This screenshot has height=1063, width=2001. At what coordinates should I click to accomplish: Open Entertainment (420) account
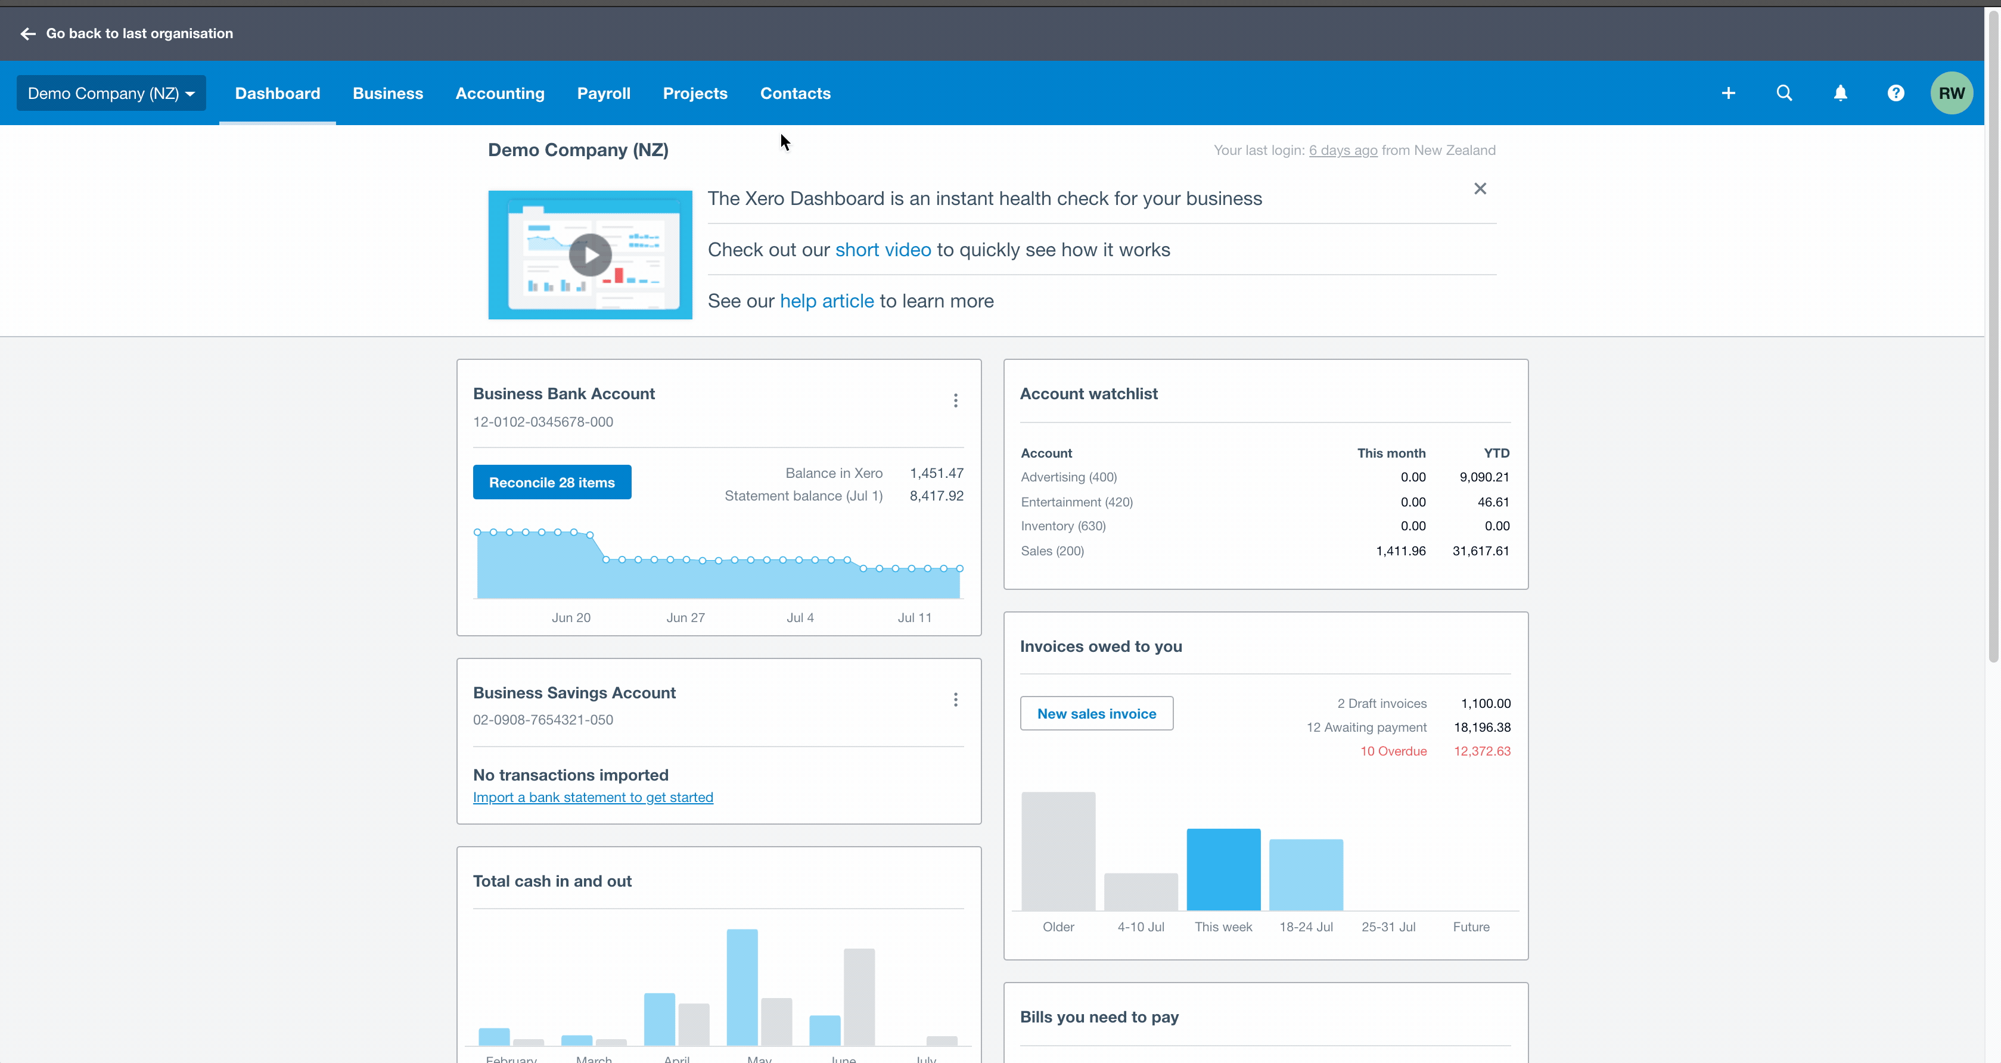click(1077, 502)
